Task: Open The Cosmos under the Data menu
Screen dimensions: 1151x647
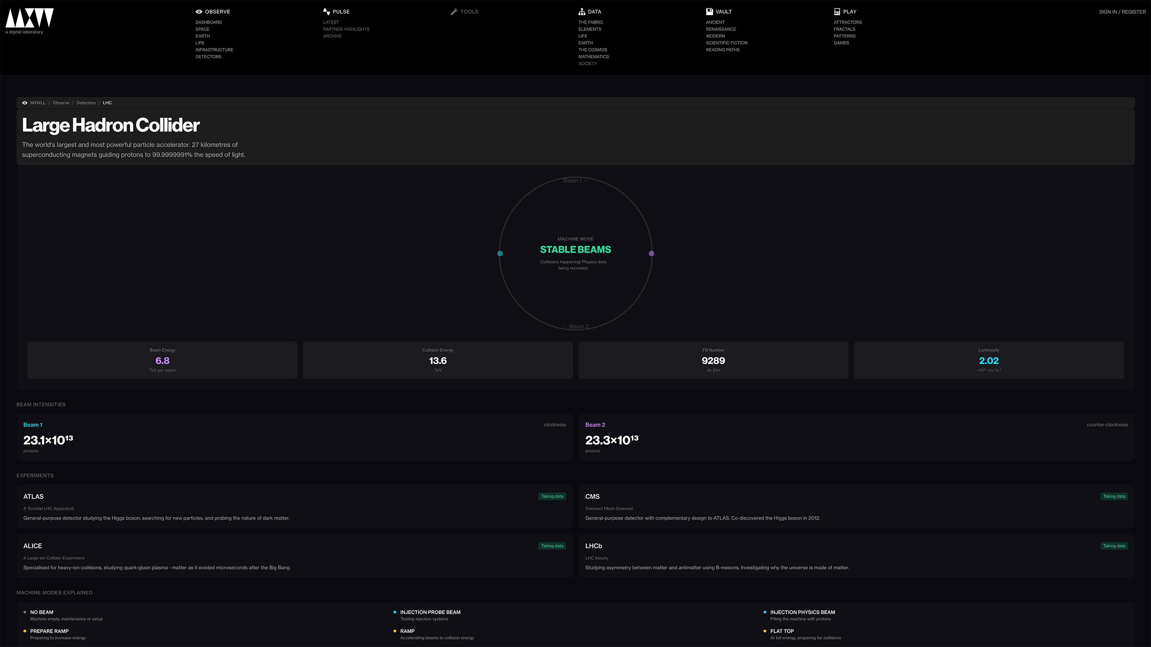Action: coord(592,50)
